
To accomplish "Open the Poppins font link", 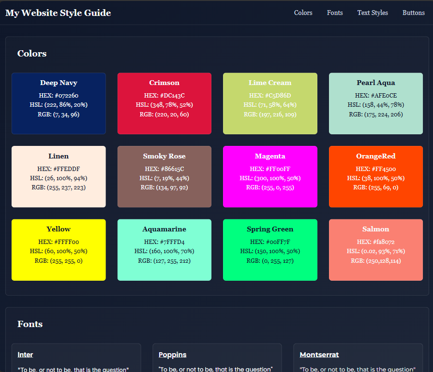I will click(172, 354).
